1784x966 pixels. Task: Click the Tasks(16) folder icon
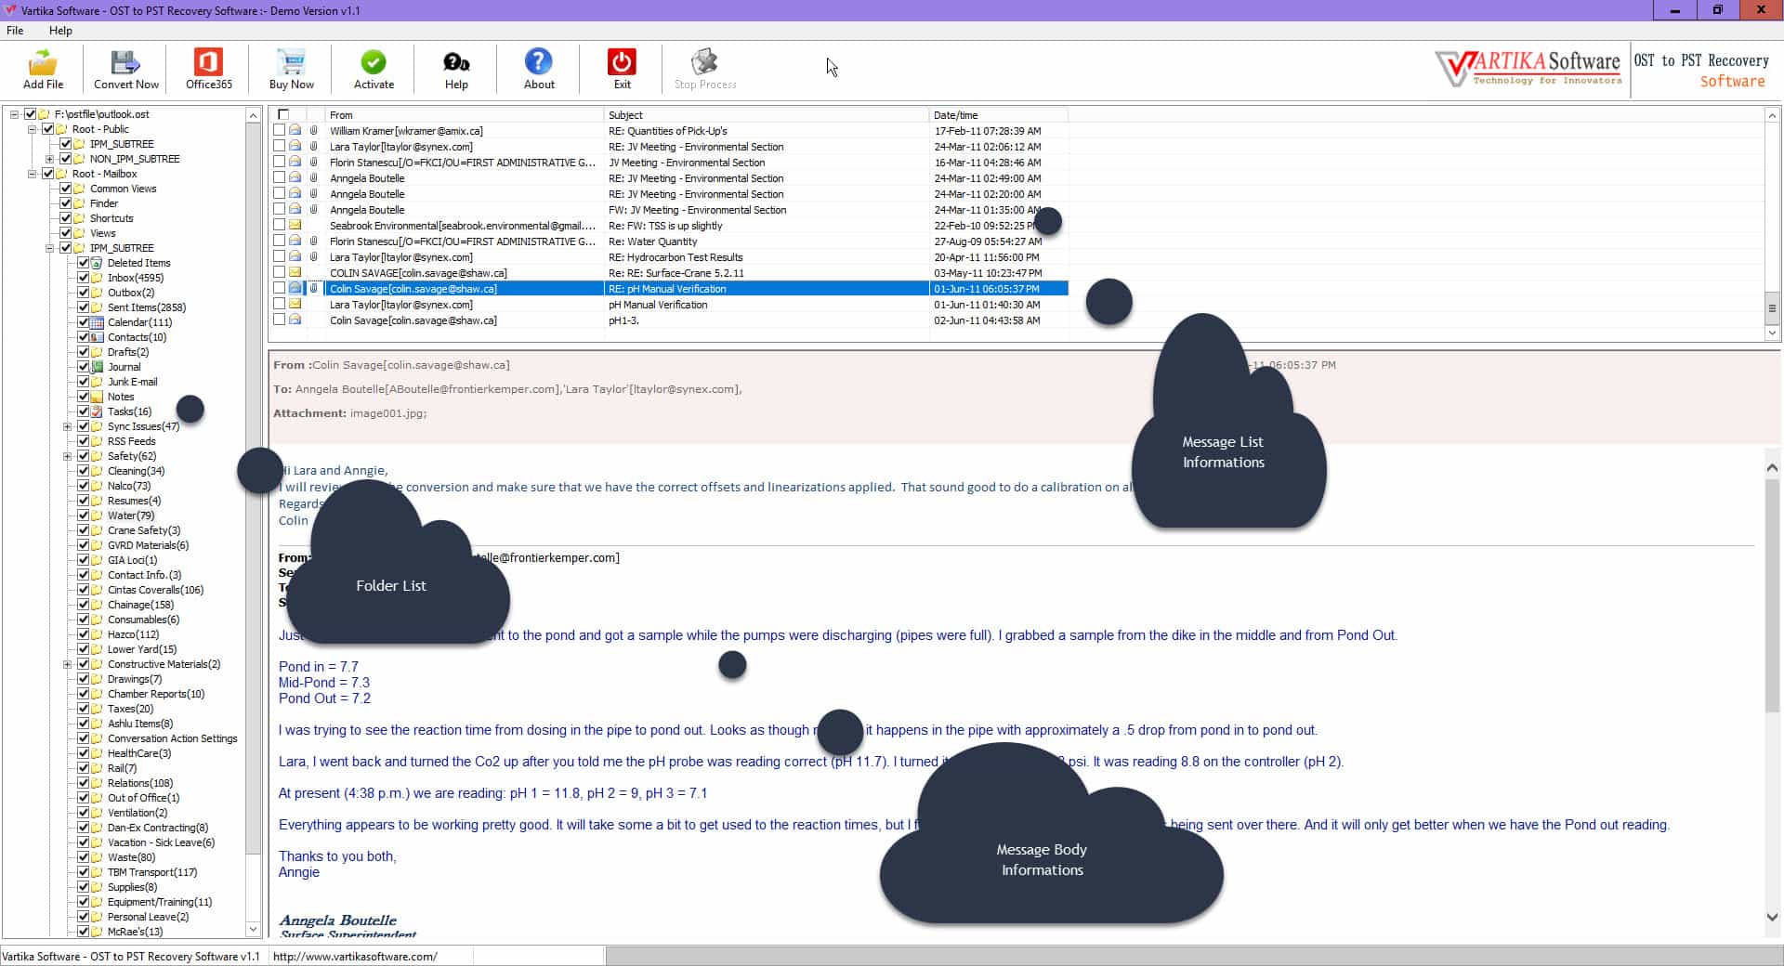97,411
